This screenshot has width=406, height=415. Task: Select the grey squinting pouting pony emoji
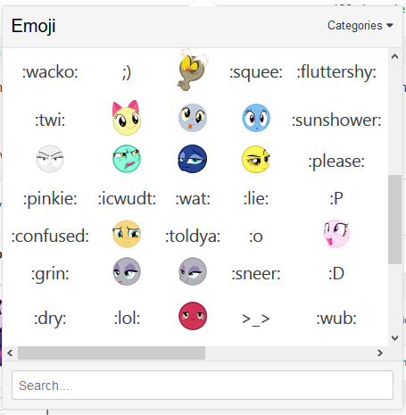point(193,271)
